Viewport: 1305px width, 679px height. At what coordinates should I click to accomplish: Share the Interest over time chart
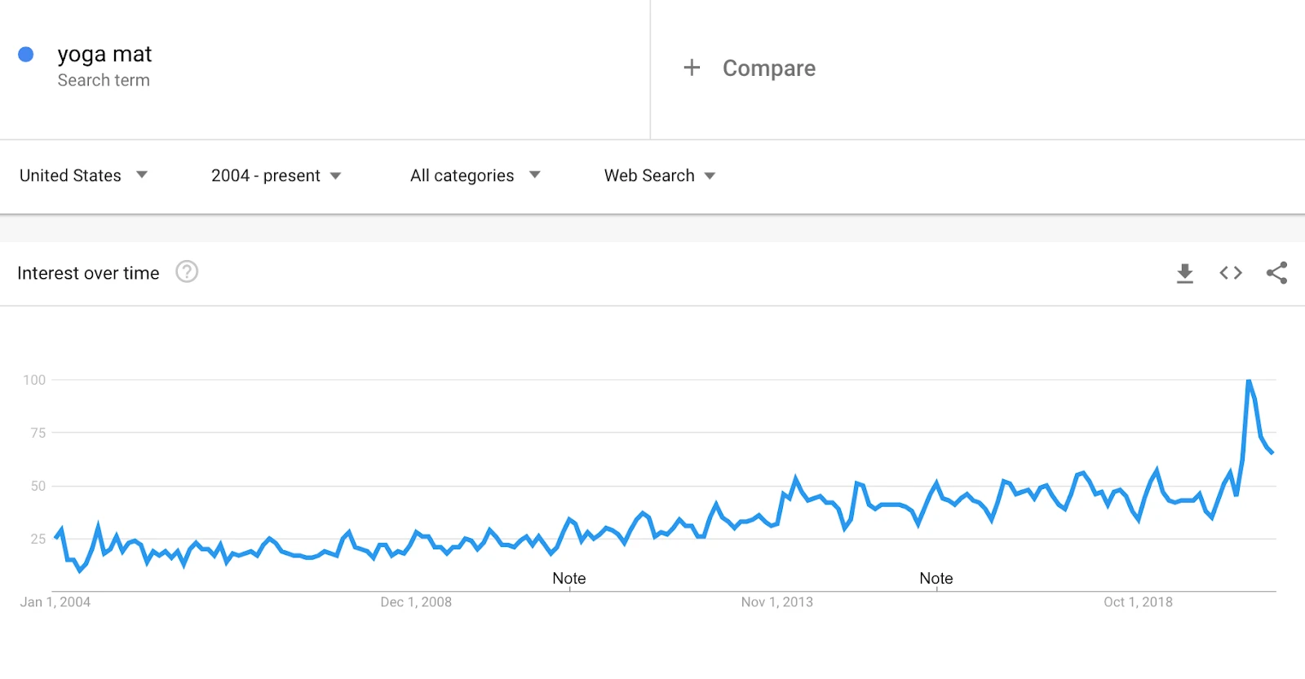pyautogui.click(x=1276, y=273)
